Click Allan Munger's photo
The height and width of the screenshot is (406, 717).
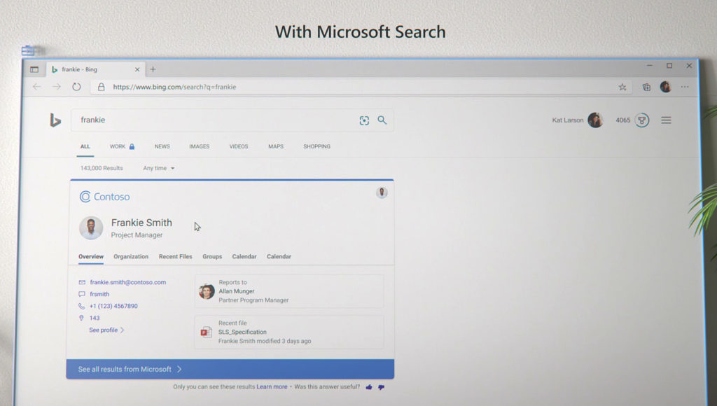coord(207,291)
